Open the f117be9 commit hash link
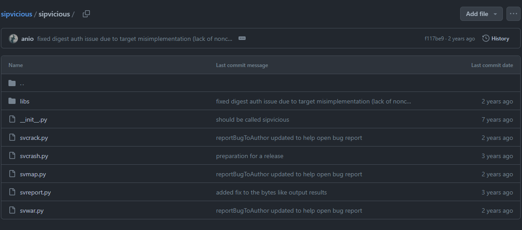Screen dimensions: 522x230 pyautogui.click(x=434, y=39)
